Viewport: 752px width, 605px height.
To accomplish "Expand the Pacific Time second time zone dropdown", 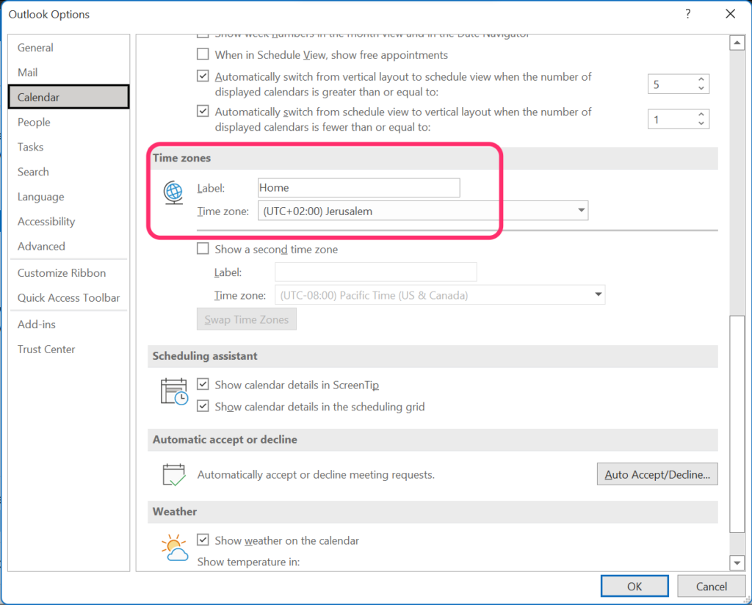I will tap(598, 295).
